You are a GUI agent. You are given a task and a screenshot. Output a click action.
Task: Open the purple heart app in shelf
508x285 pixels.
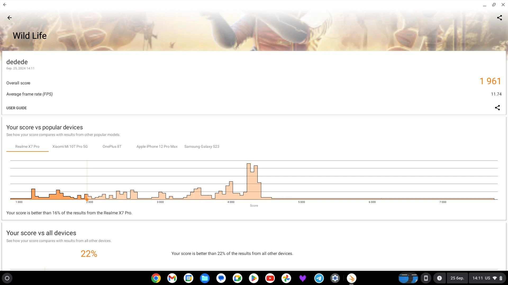[302, 278]
